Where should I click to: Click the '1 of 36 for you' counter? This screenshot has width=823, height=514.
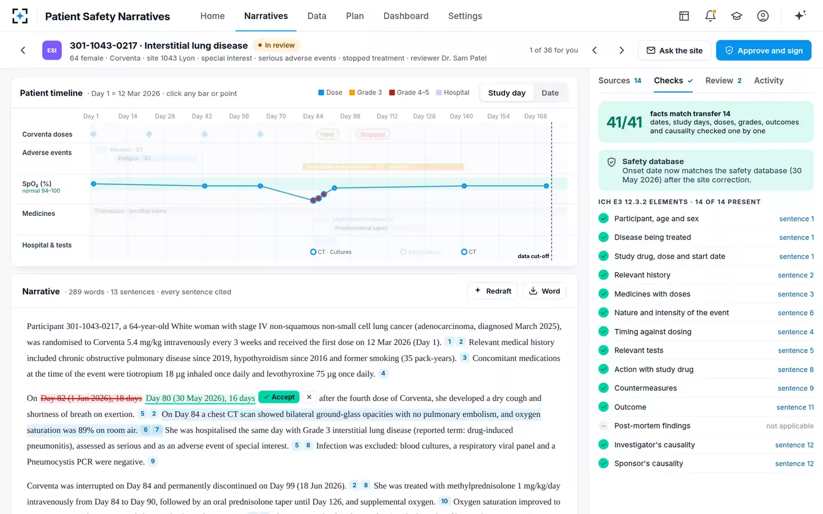tap(553, 50)
